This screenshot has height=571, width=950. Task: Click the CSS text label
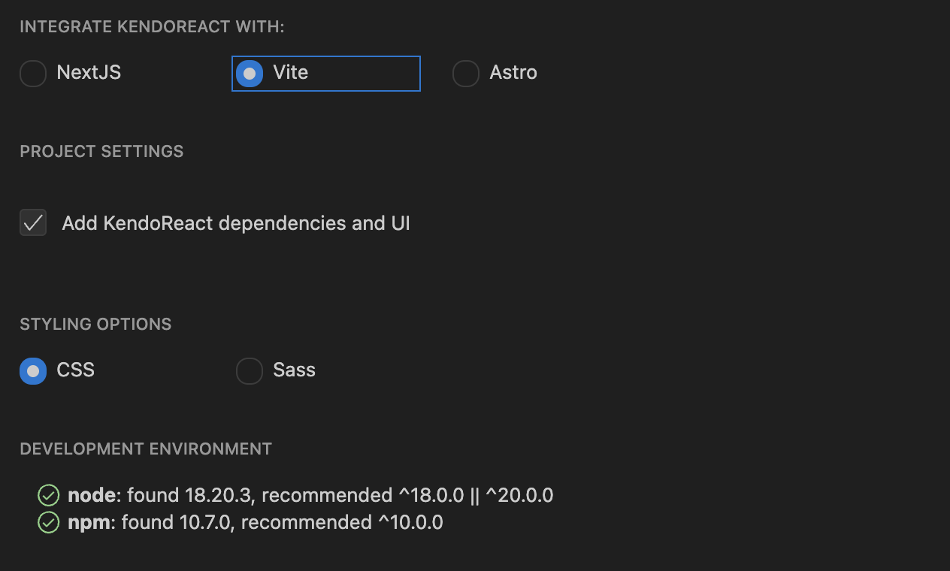click(x=76, y=370)
